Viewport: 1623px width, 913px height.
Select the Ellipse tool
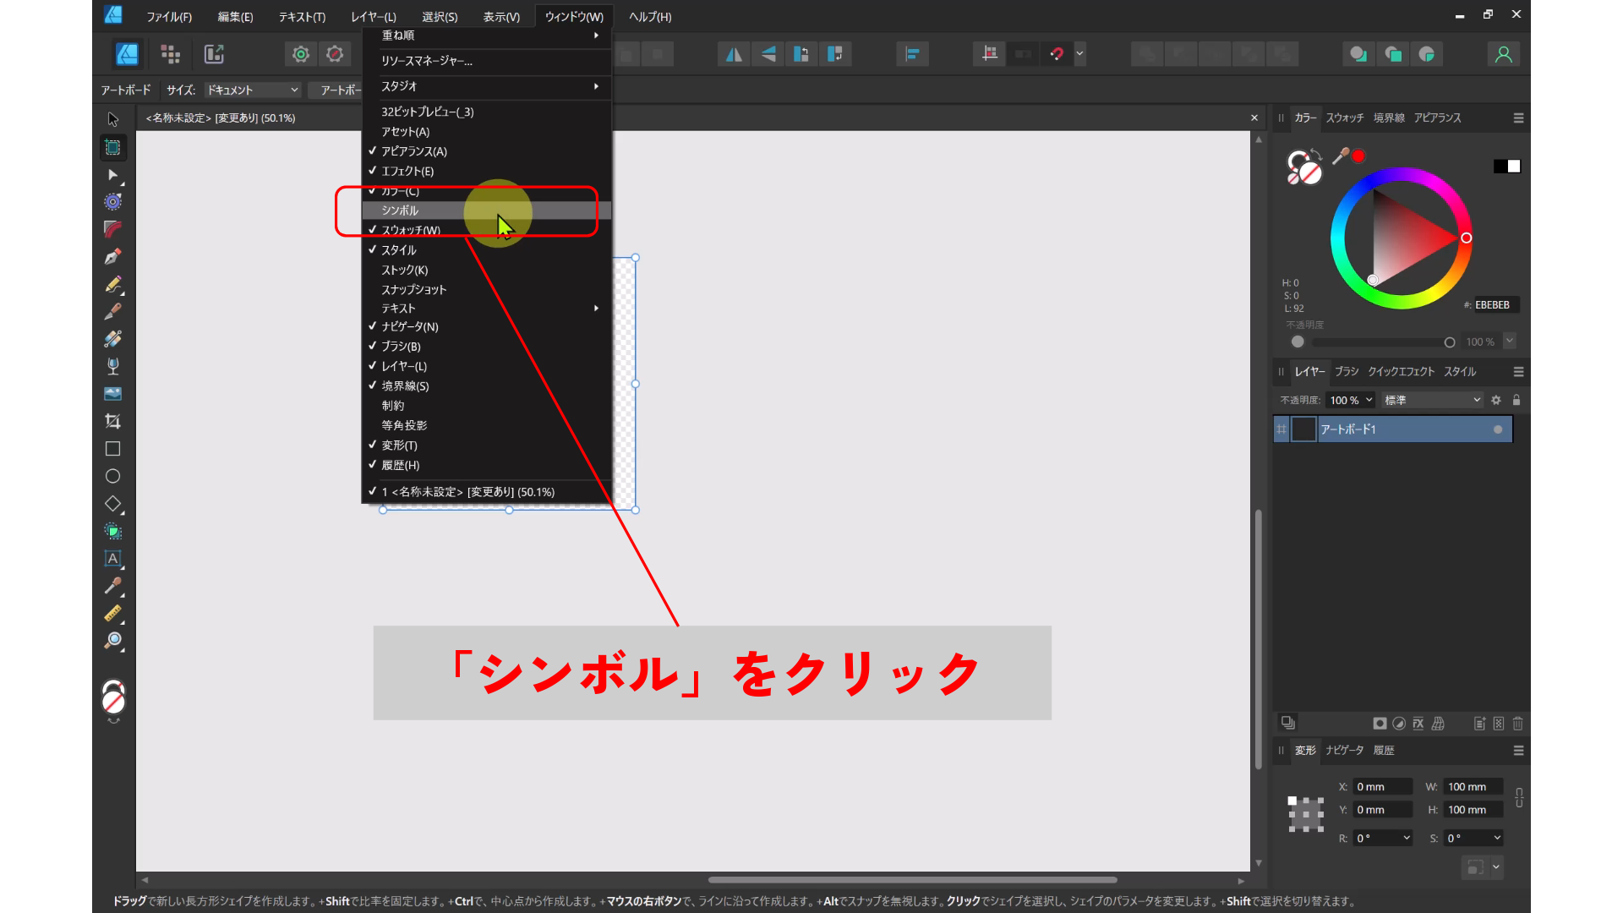[x=112, y=476]
